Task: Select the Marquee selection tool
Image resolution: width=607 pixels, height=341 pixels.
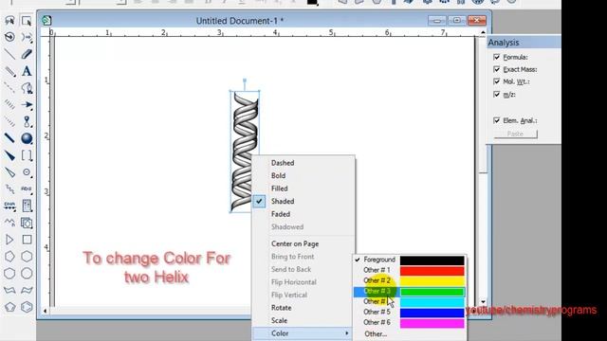Action: pos(27,20)
